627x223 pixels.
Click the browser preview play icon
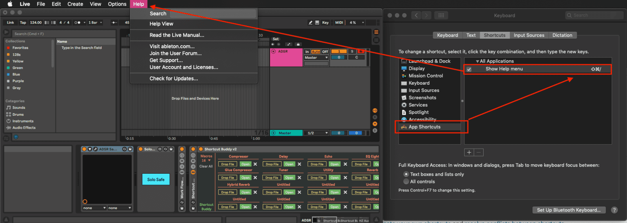point(6,32)
